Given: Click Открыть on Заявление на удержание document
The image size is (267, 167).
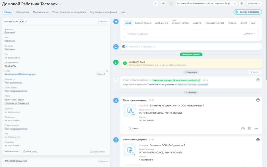Looking at the screenshot, I should [x=133, y=128].
